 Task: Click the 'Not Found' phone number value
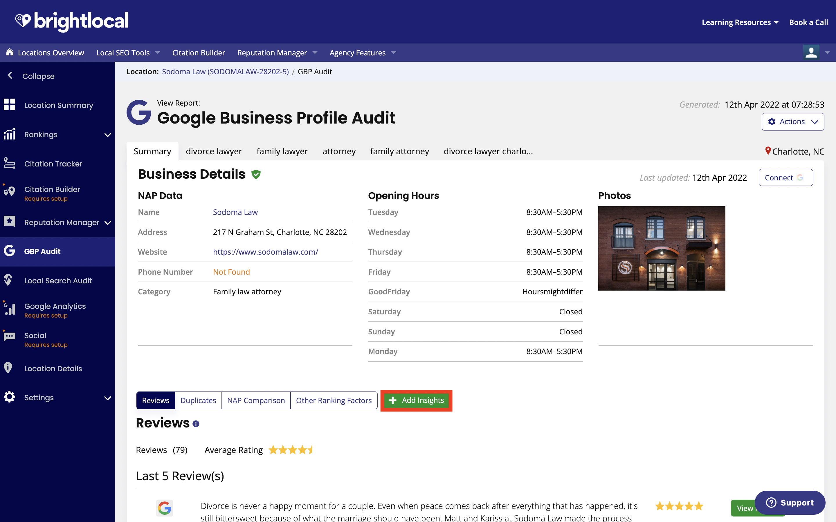231,272
